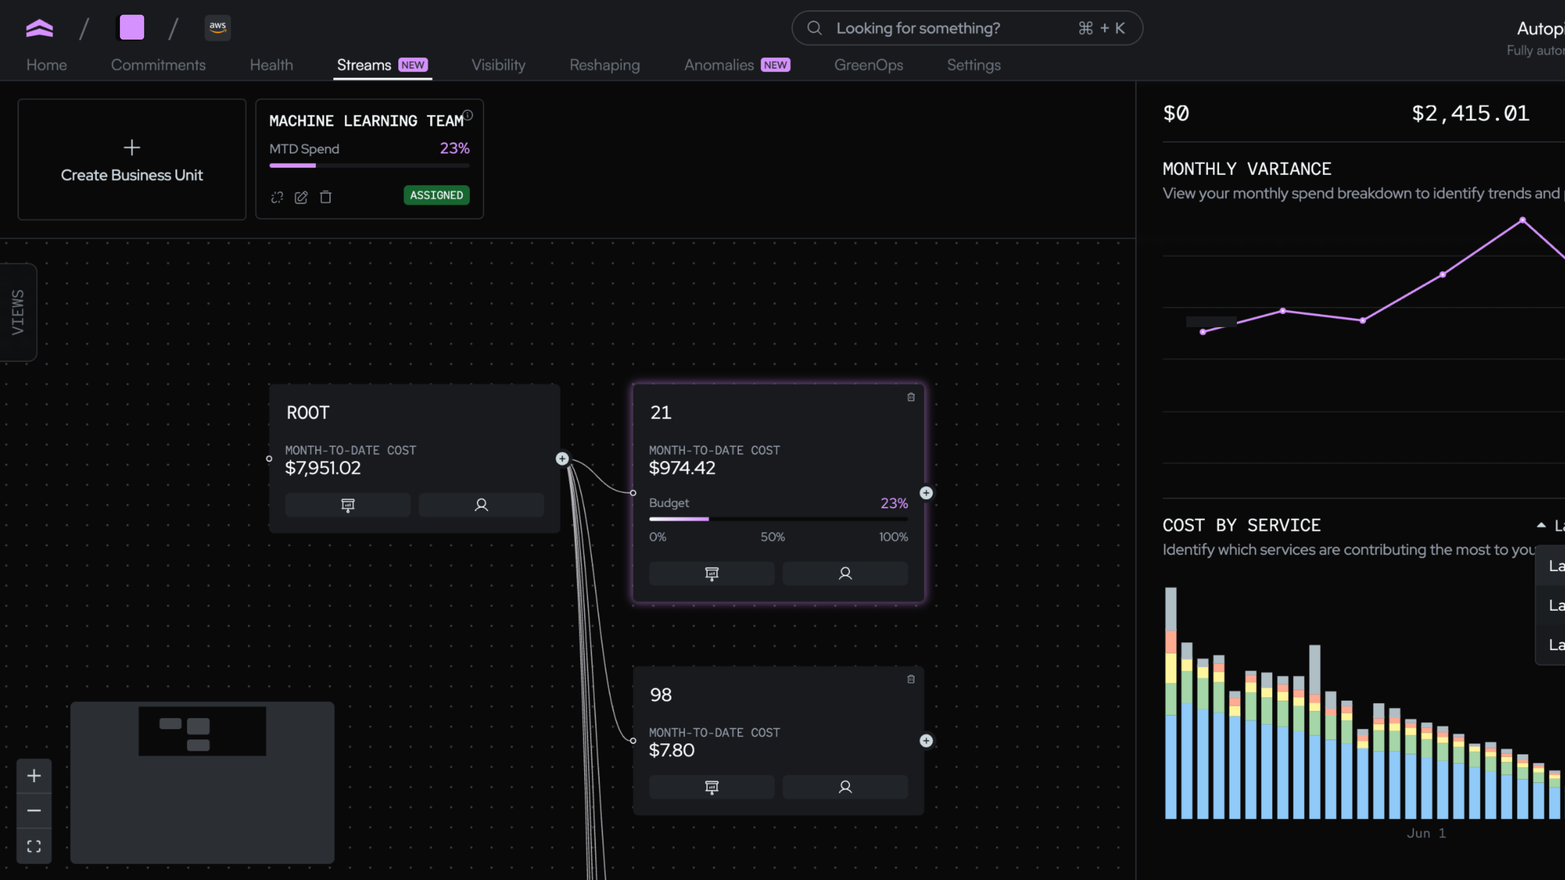This screenshot has width=1565, height=880.
Task: Click the presentation icon button on ROOT node
Action: click(348, 505)
